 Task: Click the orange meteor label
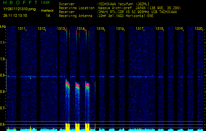[48, 10]
